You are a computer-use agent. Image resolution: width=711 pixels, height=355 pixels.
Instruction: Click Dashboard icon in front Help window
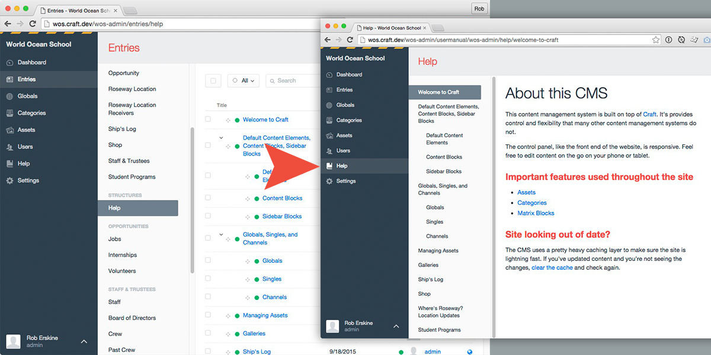click(329, 75)
